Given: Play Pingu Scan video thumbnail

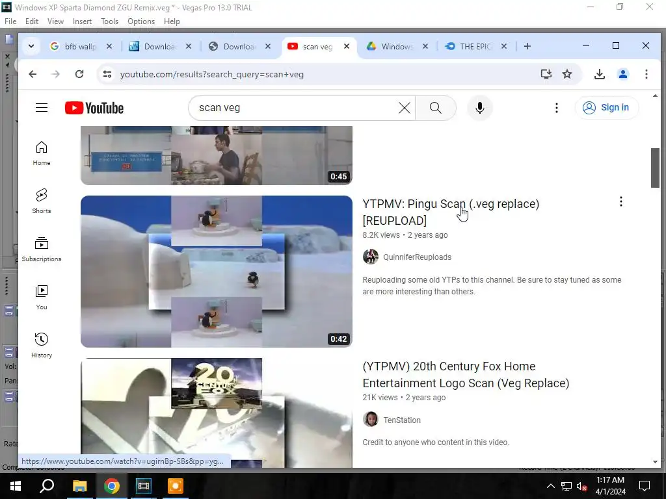Looking at the screenshot, I should point(216,271).
